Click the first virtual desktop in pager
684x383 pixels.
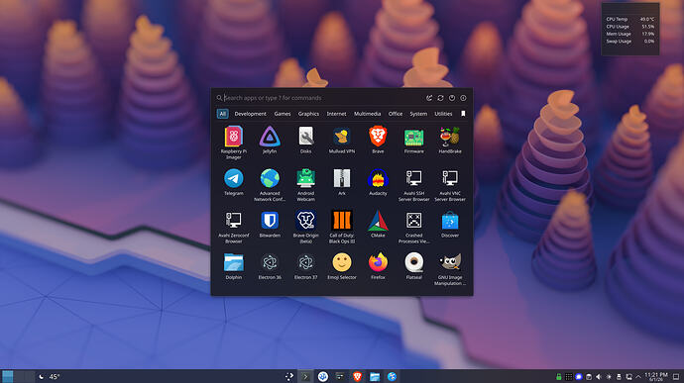pos(7,376)
